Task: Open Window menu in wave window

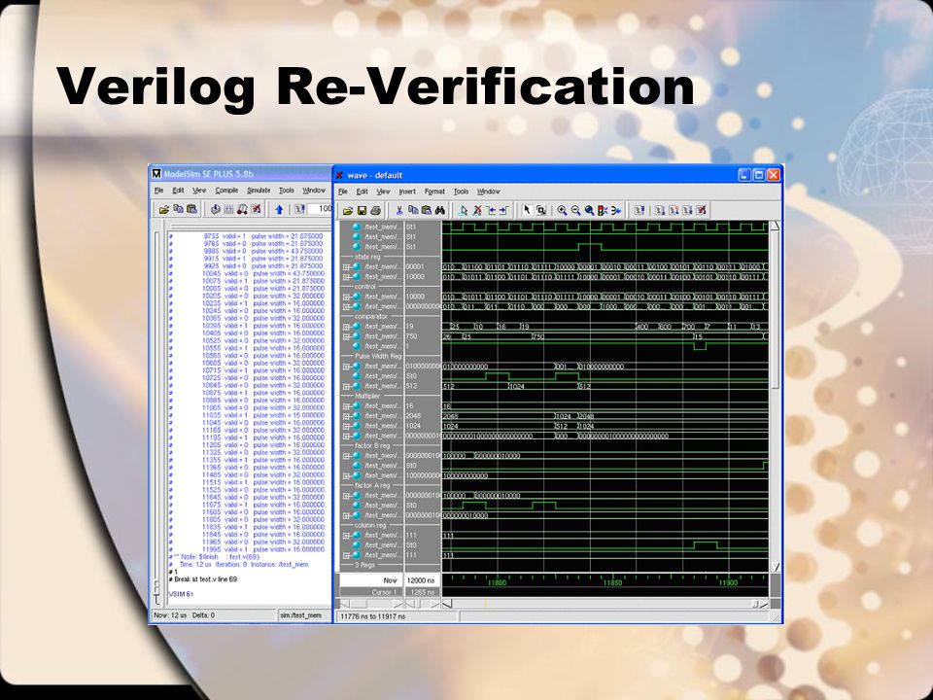Action: point(489,192)
